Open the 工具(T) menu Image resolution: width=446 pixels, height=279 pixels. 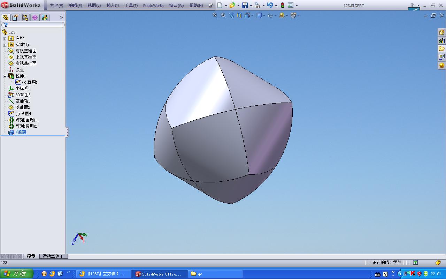click(x=131, y=6)
